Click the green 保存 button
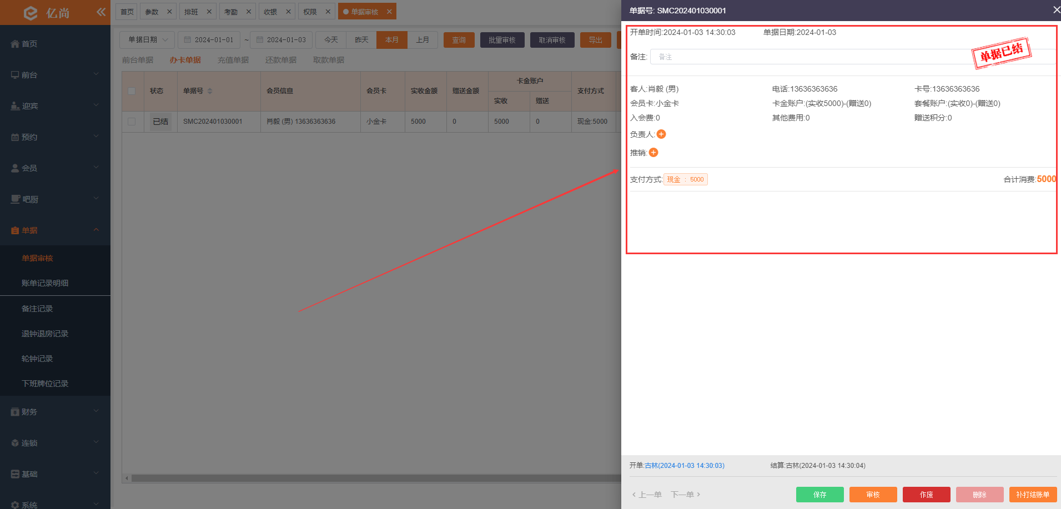The height and width of the screenshot is (509, 1061). (820, 495)
